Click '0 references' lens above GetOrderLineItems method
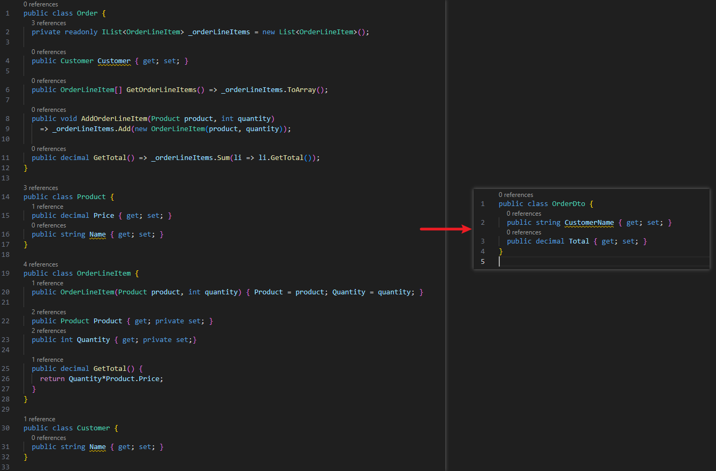Viewport: 716px width, 471px height. click(49, 81)
